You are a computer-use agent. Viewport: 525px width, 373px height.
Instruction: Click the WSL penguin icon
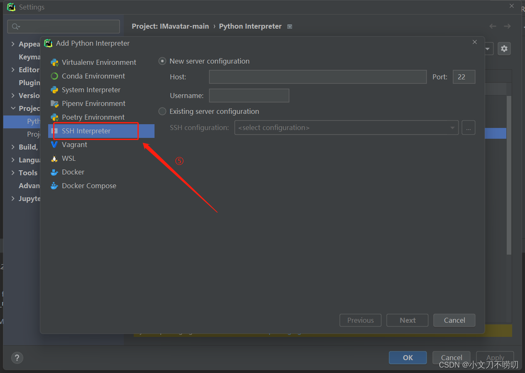(x=54, y=158)
